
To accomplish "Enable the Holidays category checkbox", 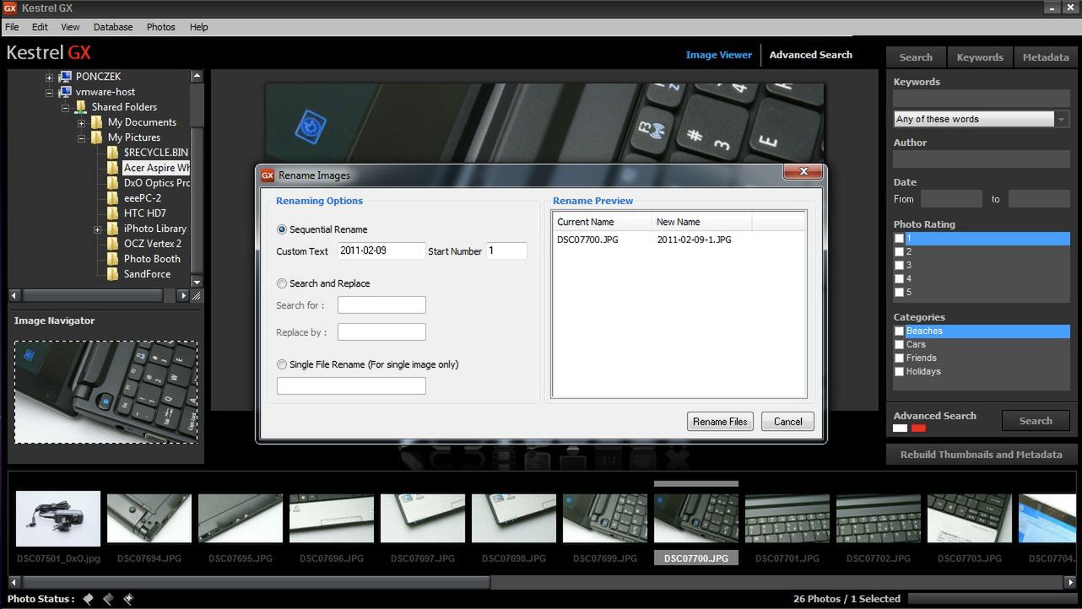I will 899,371.
